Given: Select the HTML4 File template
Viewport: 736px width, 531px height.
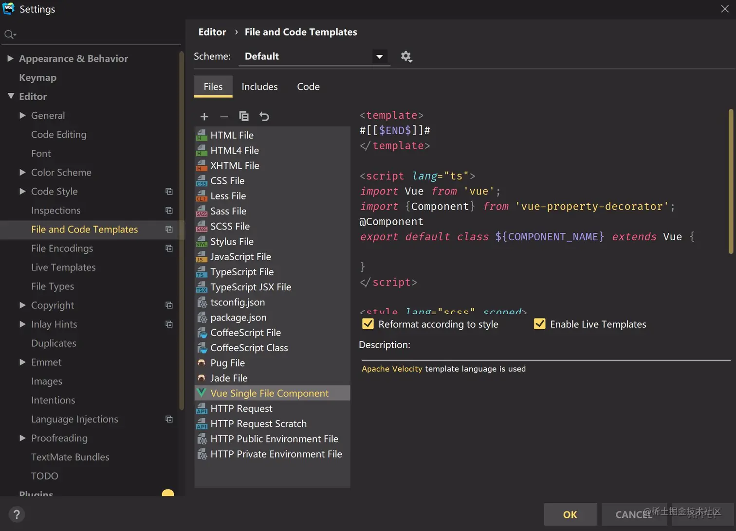Looking at the screenshot, I should pos(272,150).
